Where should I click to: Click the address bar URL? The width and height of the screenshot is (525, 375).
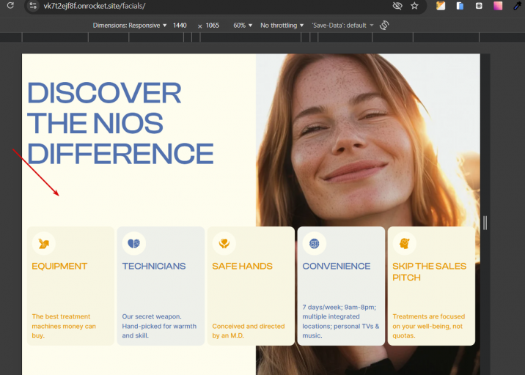coord(94,6)
